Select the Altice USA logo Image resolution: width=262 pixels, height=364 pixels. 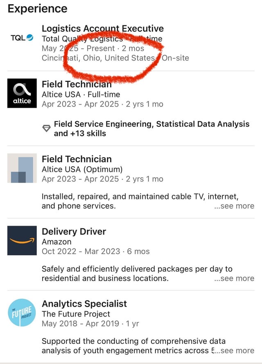point(21,93)
